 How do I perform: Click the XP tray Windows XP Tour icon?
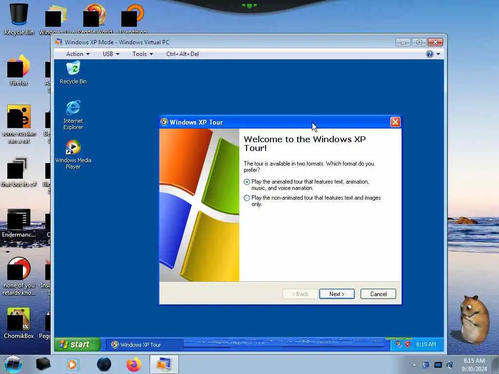pos(399,344)
